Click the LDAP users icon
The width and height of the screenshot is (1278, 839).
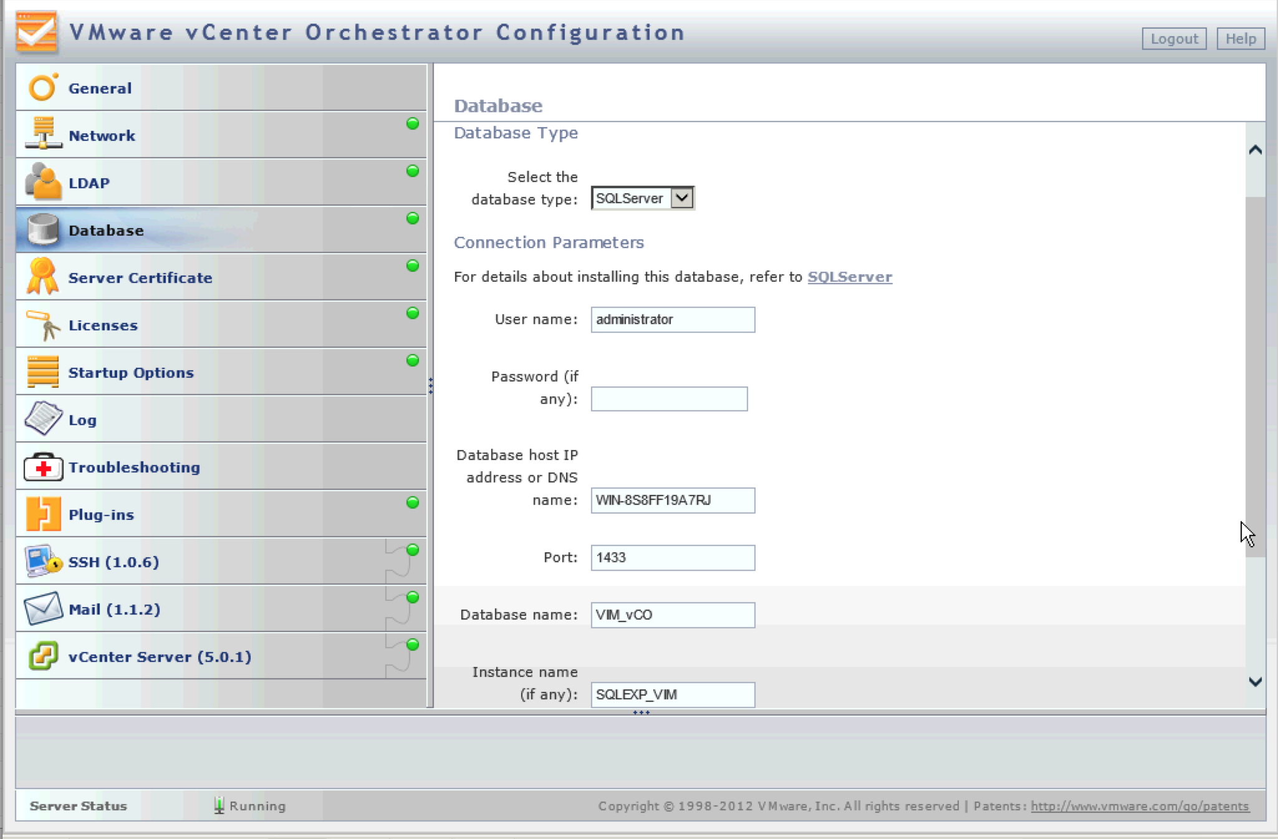42,181
